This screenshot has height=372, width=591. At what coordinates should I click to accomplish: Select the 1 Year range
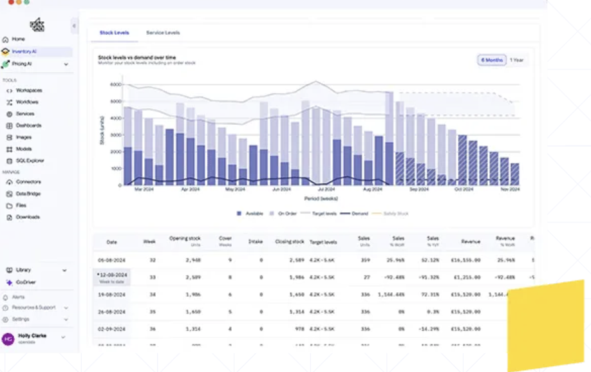pos(517,60)
